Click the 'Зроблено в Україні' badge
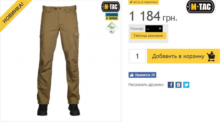Viewport: 223px width, 122px height. [112, 17]
